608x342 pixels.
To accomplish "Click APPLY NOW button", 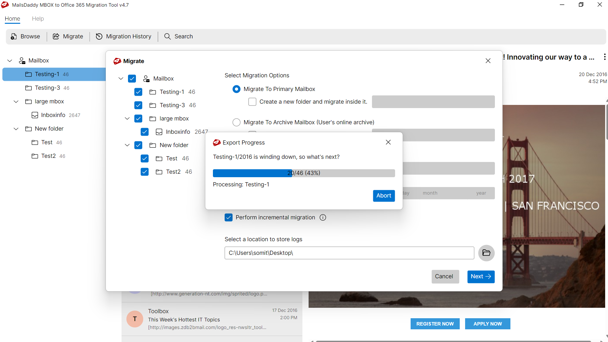I will [x=488, y=324].
